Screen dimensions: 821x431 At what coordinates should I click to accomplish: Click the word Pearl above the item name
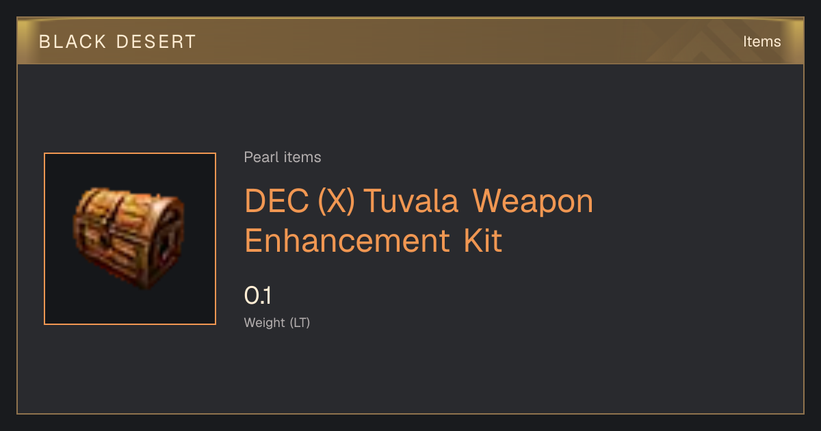pos(262,157)
